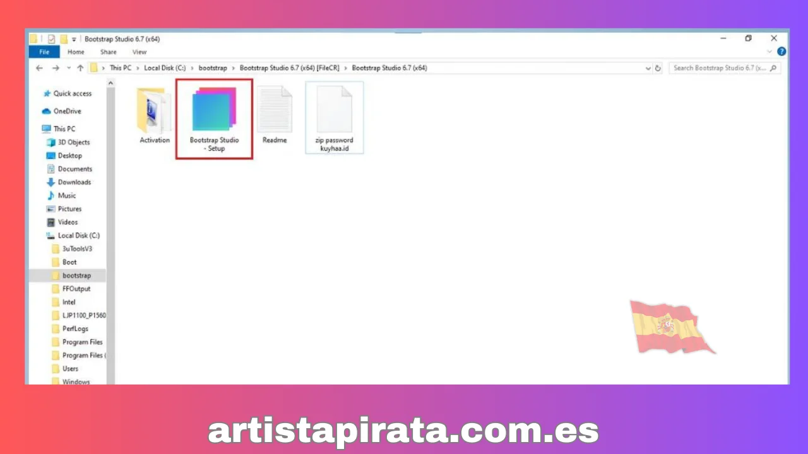This screenshot has height=454, width=808.
Task: Open Desktop in navigation pane
Action: click(x=64, y=156)
